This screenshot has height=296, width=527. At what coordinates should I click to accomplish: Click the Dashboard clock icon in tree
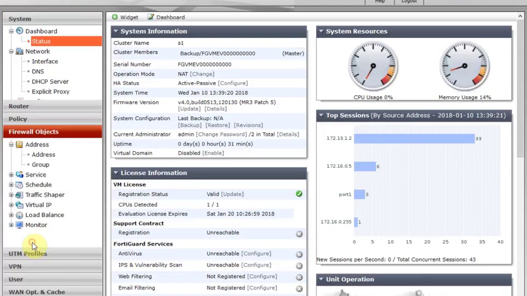pos(19,31)
